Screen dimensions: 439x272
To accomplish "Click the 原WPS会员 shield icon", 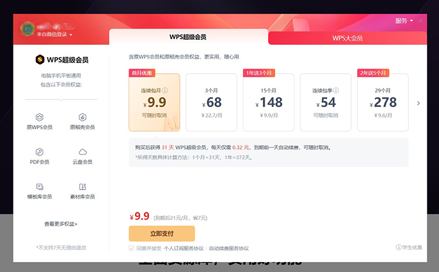I will (x=39, y=117).
